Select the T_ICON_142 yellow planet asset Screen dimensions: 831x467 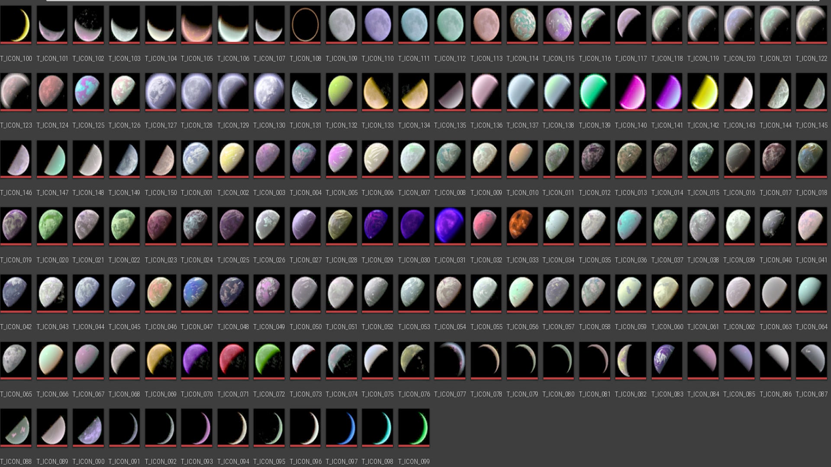click(x=703, y=91)
